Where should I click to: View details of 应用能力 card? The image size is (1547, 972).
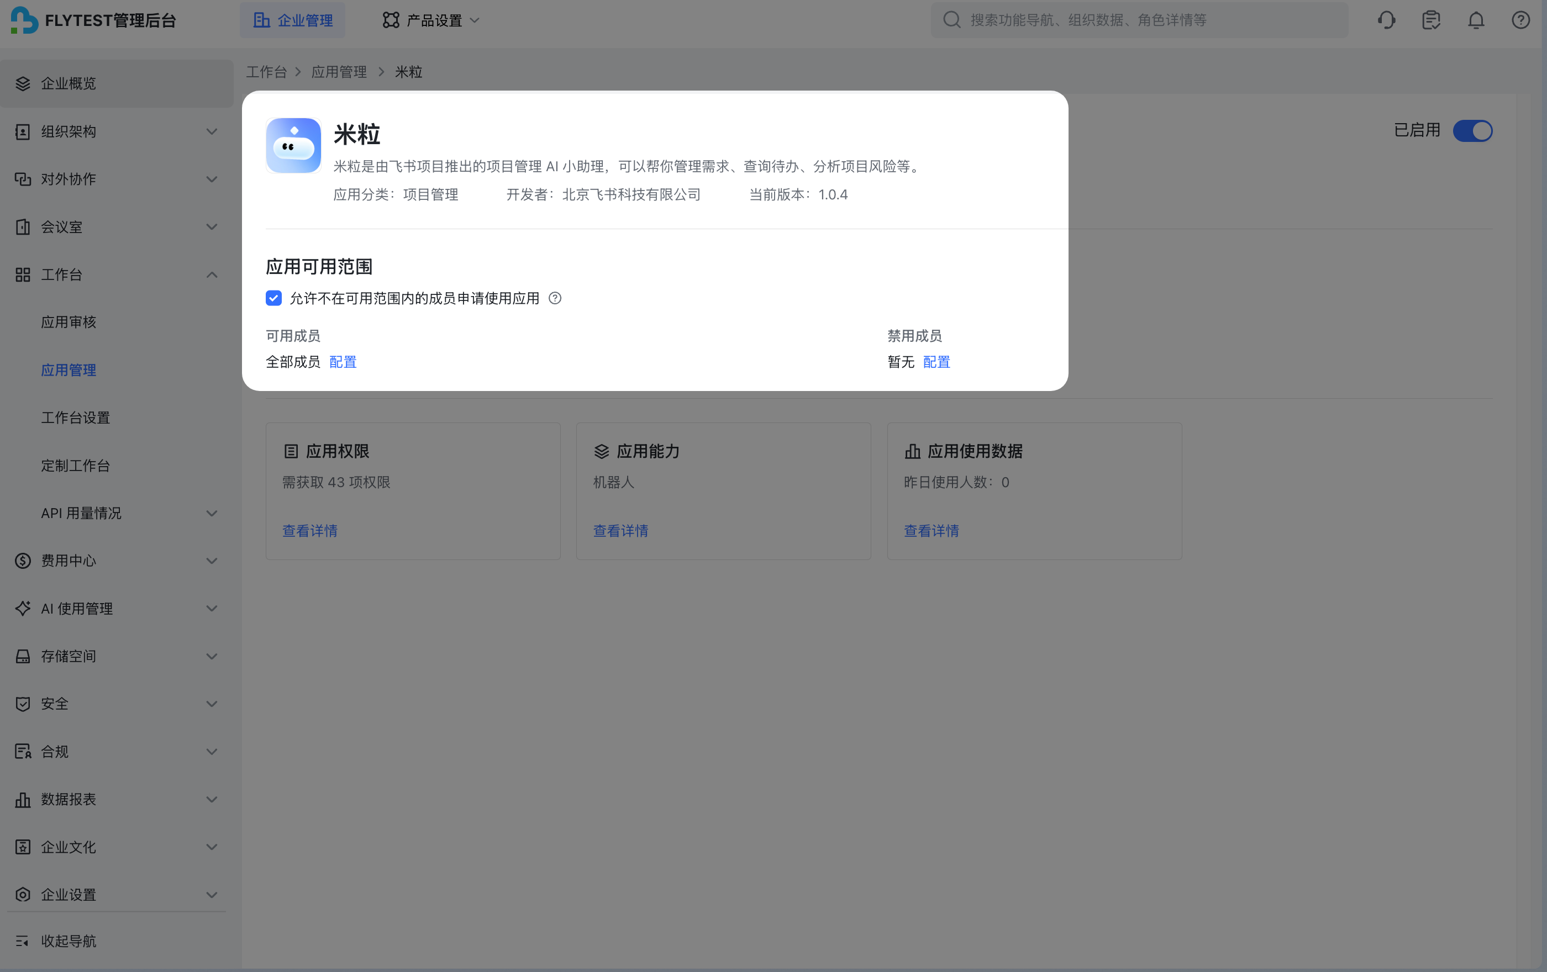(x=620, y=531)
